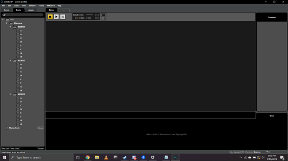Click the bank icon F under BIOME2
The image size is (288, 161).
pyautogui.click(x=18, y=83)
